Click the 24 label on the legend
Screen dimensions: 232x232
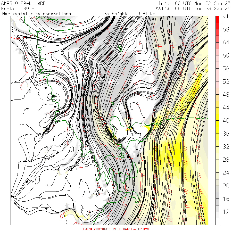[x=226, y=173]
